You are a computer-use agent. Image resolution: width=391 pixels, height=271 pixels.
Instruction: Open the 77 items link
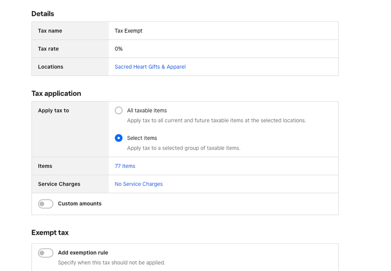pos(125,166)
